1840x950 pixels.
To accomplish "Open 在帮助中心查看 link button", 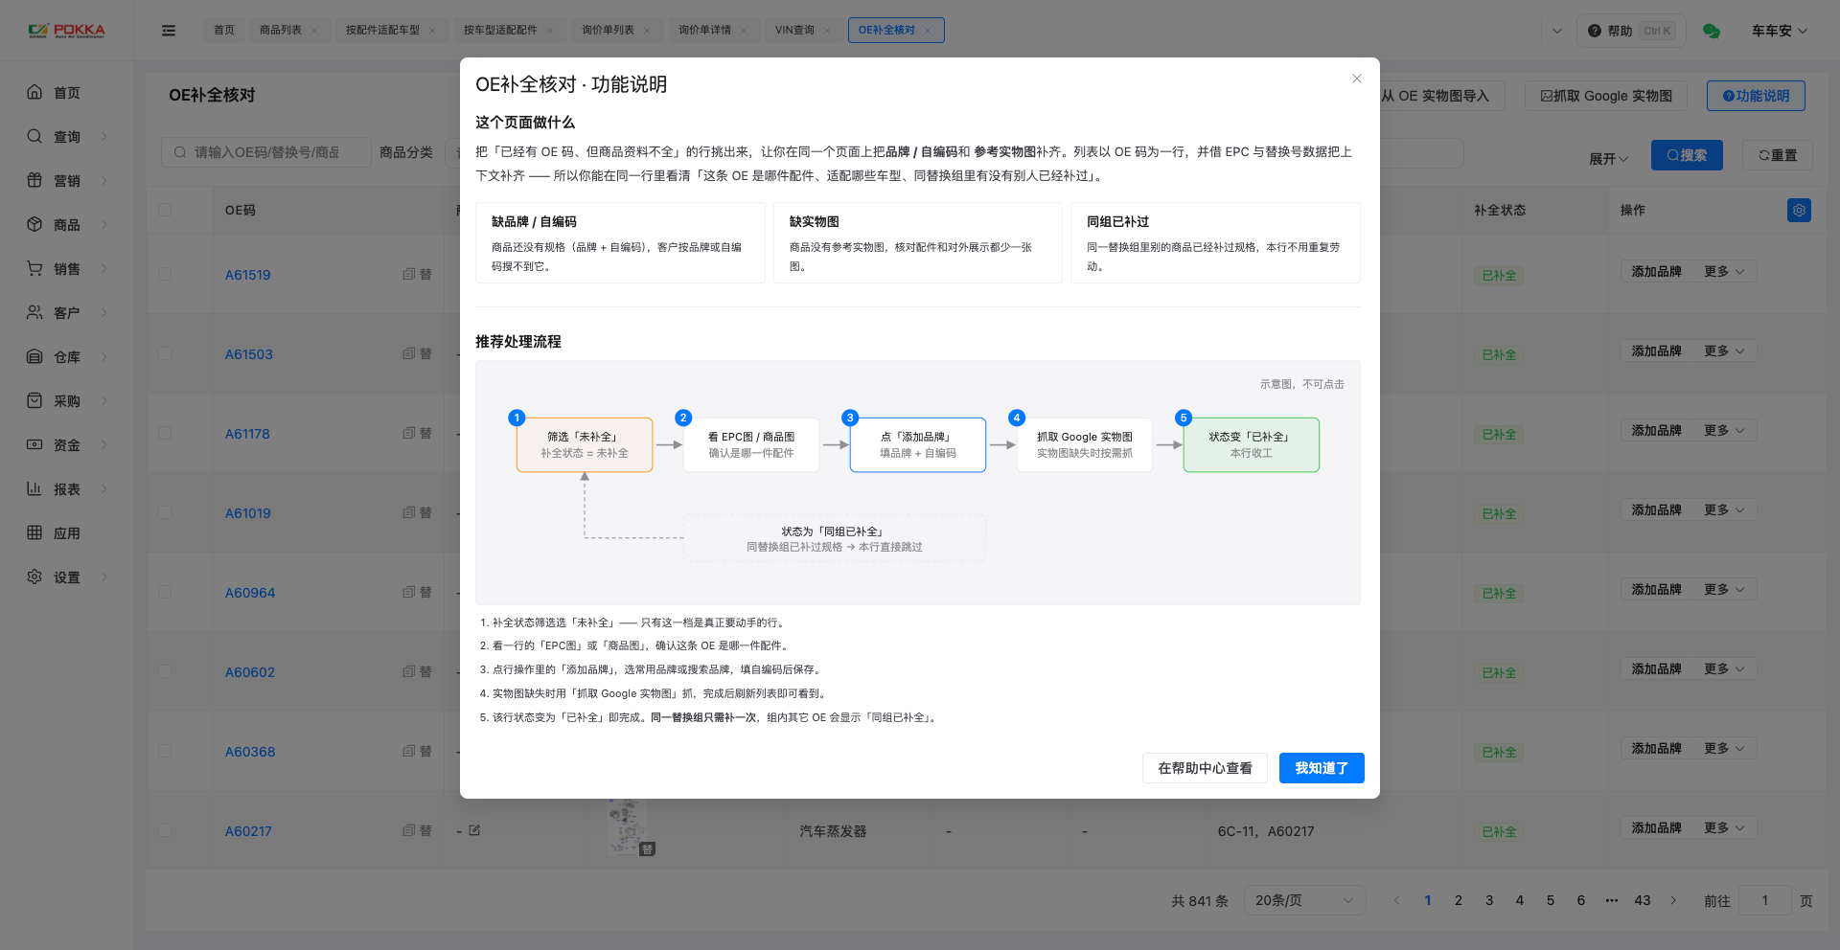I will (x=1205, y=768).
